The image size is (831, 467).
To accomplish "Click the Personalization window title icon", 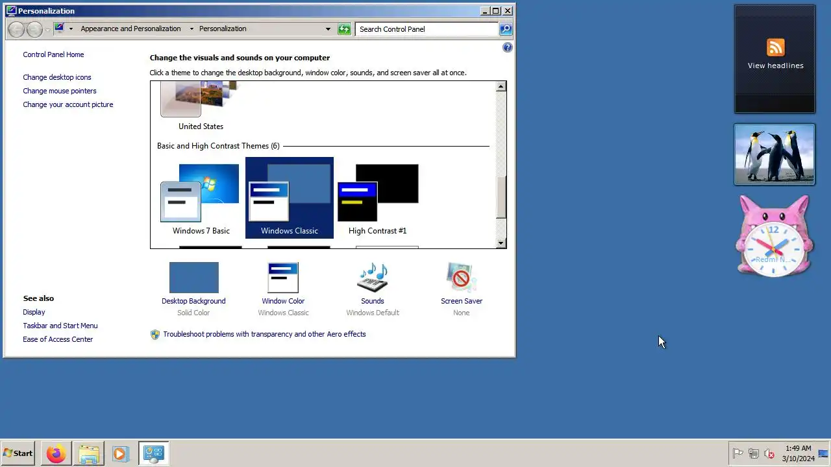I will click(x=11, y=11).
